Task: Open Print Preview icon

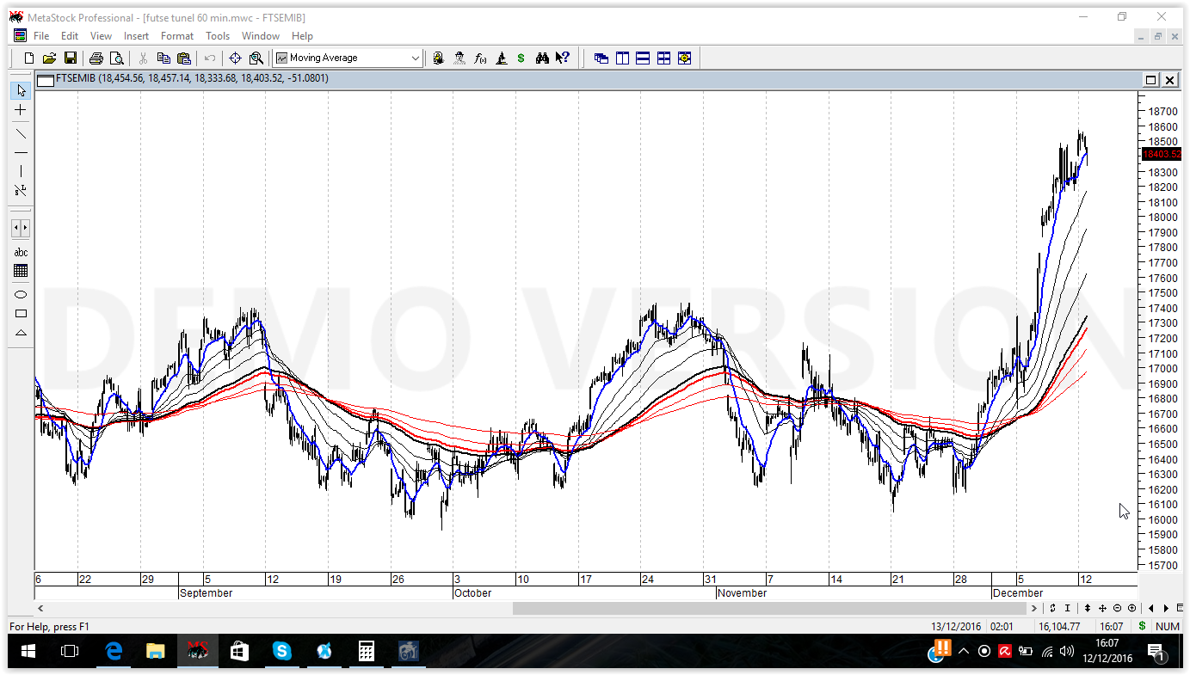Action: tap(116, 58)
